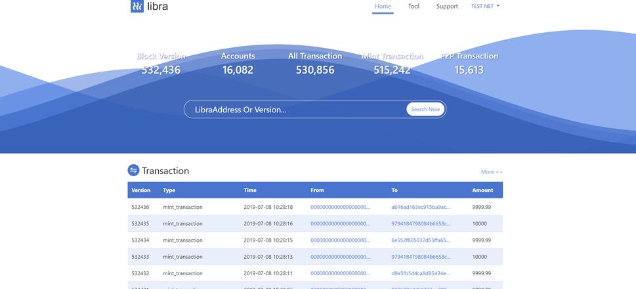This screenshot has width=636, height=289.
Task: Click amount 9999.99 in row 532432
Action: coord(482,274)
